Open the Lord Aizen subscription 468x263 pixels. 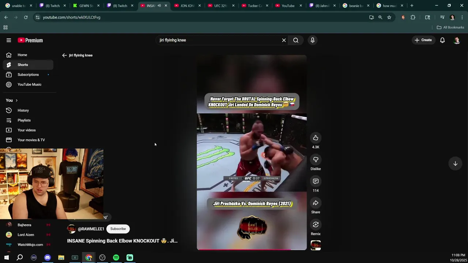[28, 235]
